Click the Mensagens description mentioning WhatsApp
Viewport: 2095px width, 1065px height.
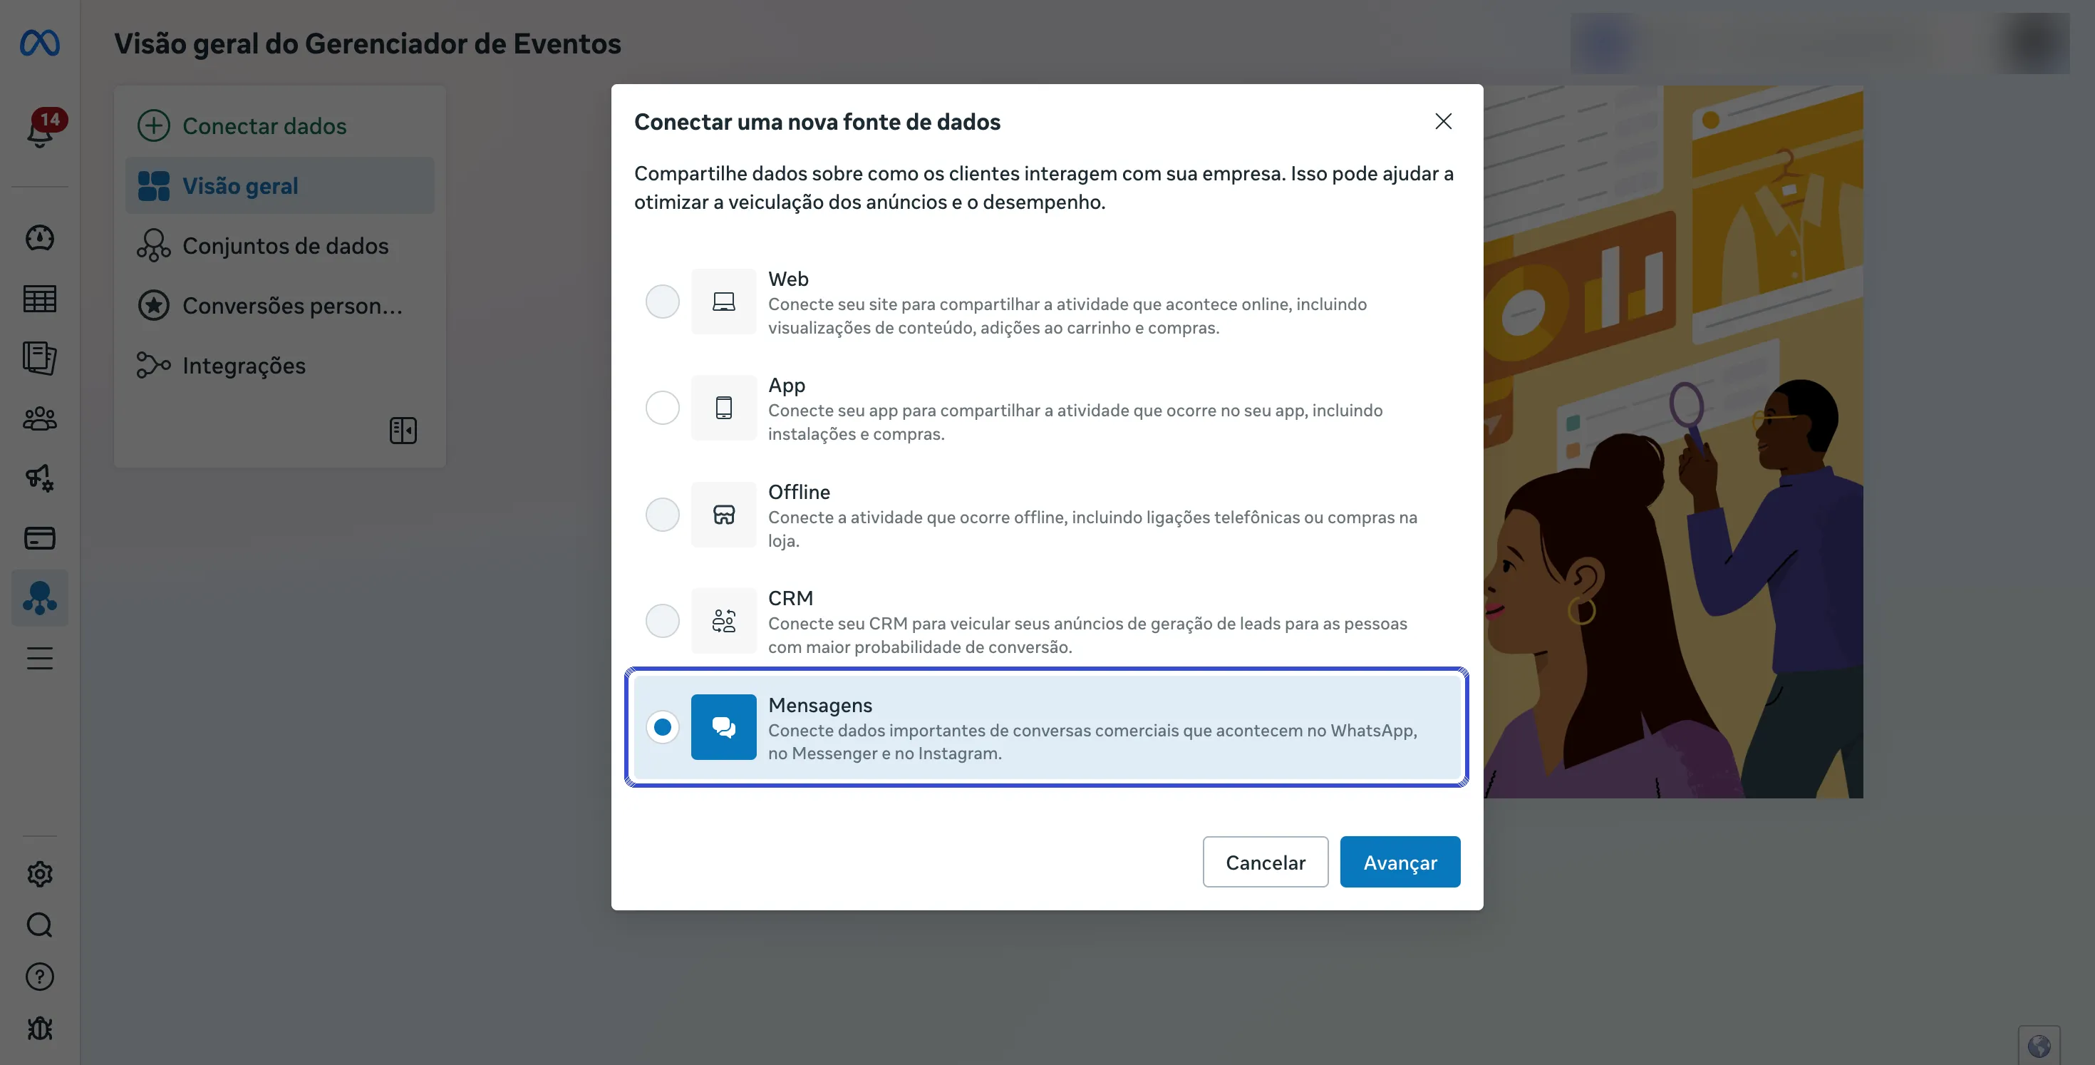click(1093, 742)
